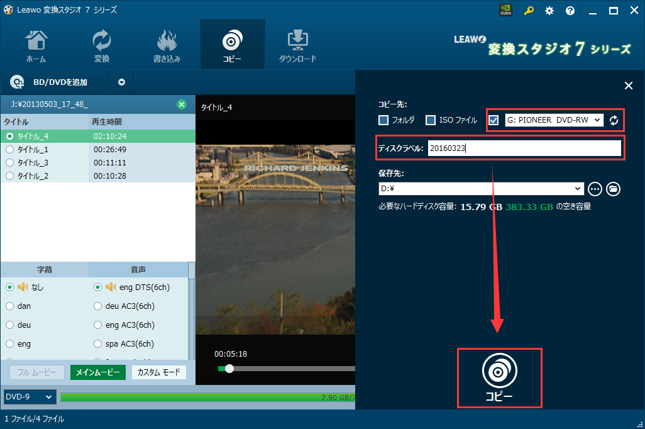Expand the BD/DVDを追加 dropdown arrow
The image size is (645, 429).
pos(122,82)
